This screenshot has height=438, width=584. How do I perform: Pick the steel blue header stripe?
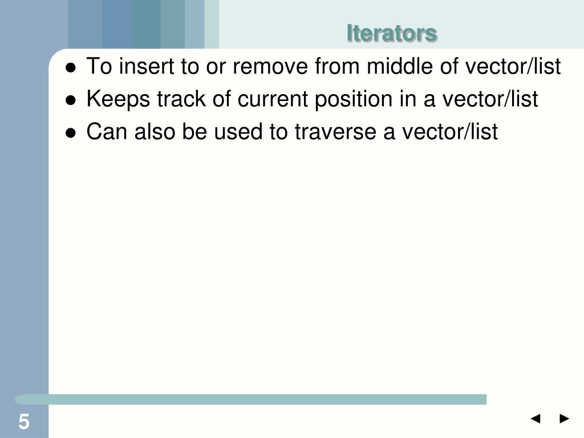[x=116, y=24]
